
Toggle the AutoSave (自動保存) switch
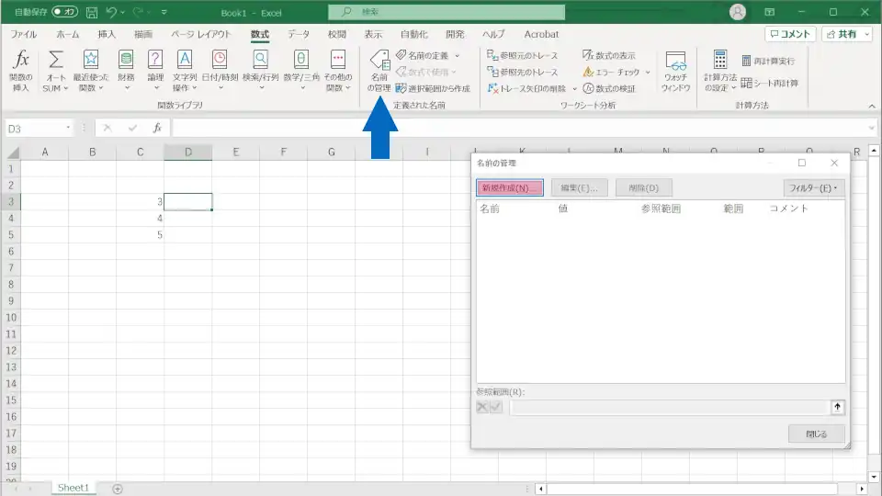coord(64,12)
